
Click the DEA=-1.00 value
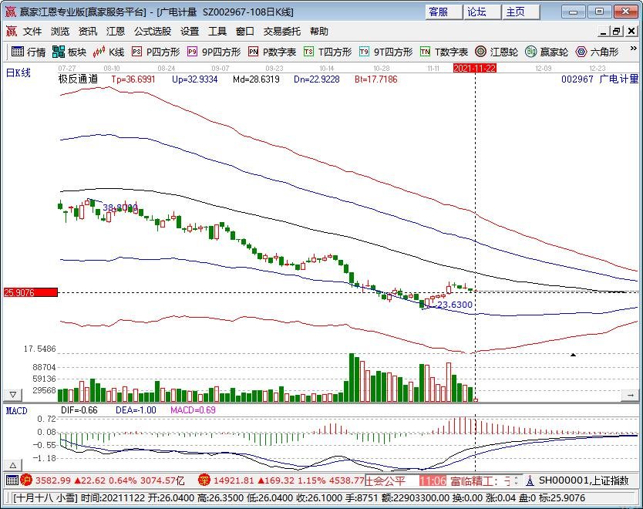136,410
